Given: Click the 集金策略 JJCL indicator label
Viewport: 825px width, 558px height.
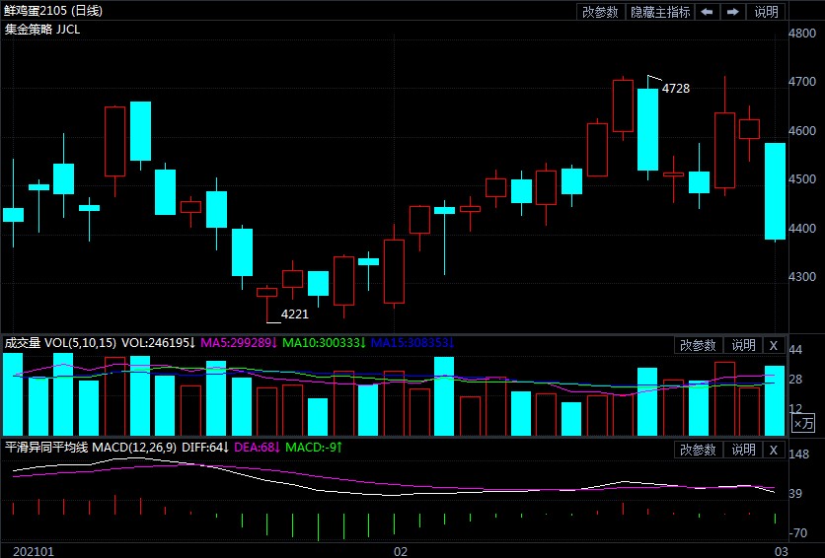Looking at the screenshot, I should tap(42, 30).
